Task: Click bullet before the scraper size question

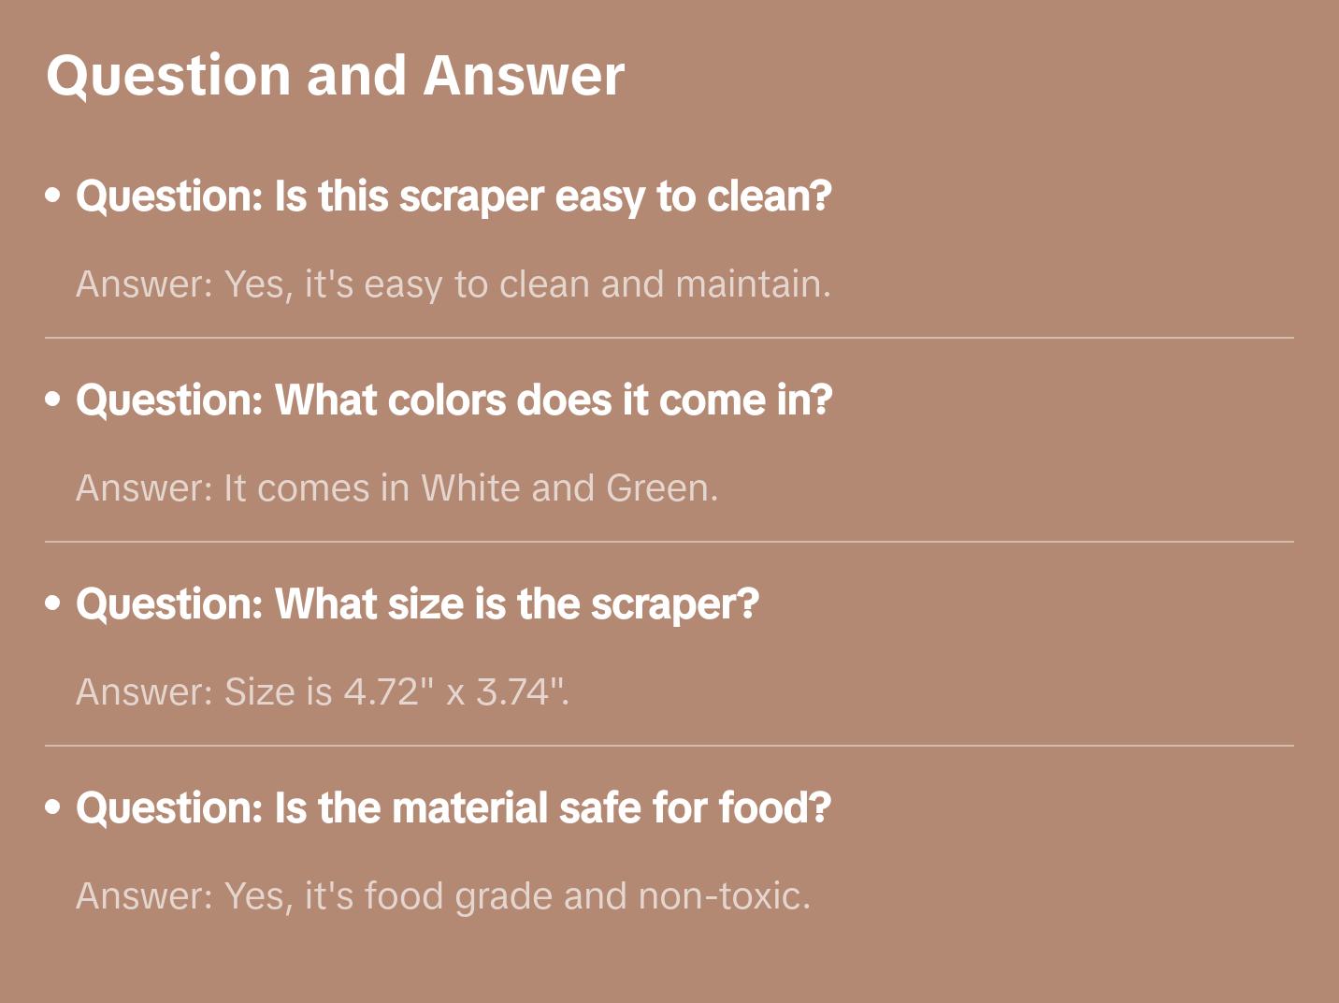Action: coord(53,603)
